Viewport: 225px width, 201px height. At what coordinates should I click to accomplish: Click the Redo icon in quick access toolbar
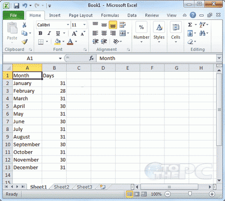pos(37,6)
